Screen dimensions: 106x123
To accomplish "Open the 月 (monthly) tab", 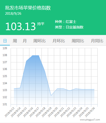I will pos(25,41).
